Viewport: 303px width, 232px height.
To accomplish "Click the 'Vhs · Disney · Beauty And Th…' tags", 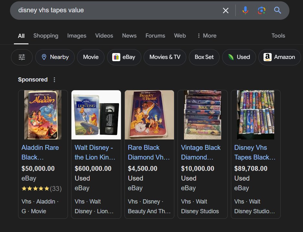I will coord(149,206).
